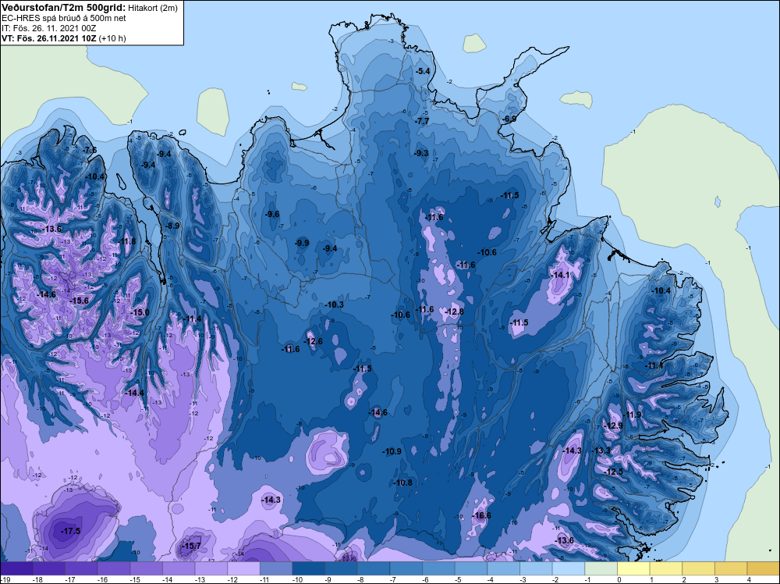Select the -6.9 temperature label
780x584 pixels.
point(509,119)
